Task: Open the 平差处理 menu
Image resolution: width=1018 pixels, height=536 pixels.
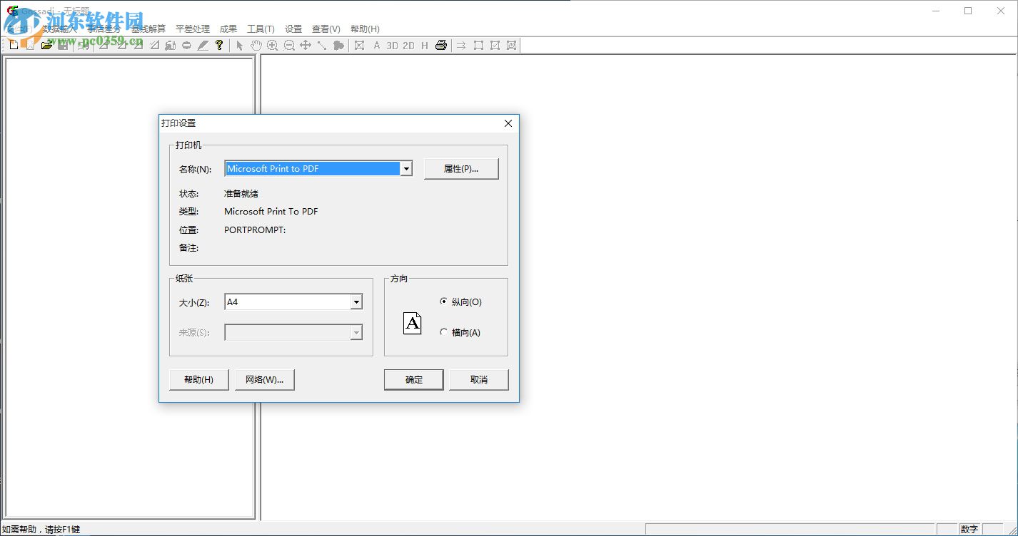Action: [x=193, y=29]
